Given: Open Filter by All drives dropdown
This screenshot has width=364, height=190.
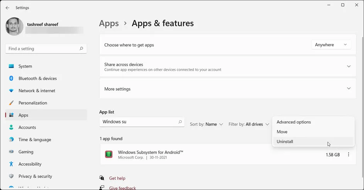Looking at the screenshot, I should [249, 124].
